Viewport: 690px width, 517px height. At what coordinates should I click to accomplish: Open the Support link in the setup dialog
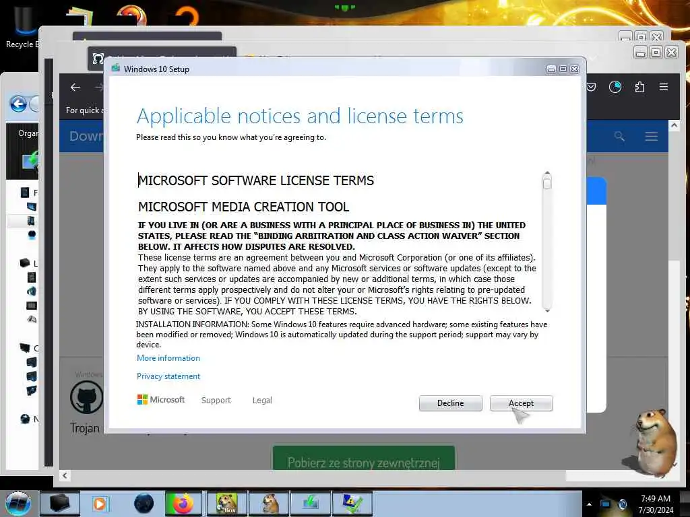tap(216, 400)
